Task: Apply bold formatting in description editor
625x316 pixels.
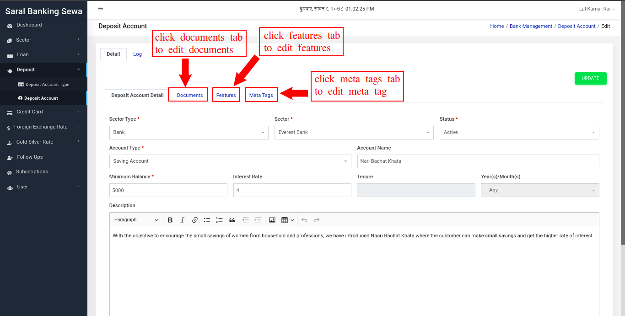Action: pyautogui.click(x=170, y=220)
